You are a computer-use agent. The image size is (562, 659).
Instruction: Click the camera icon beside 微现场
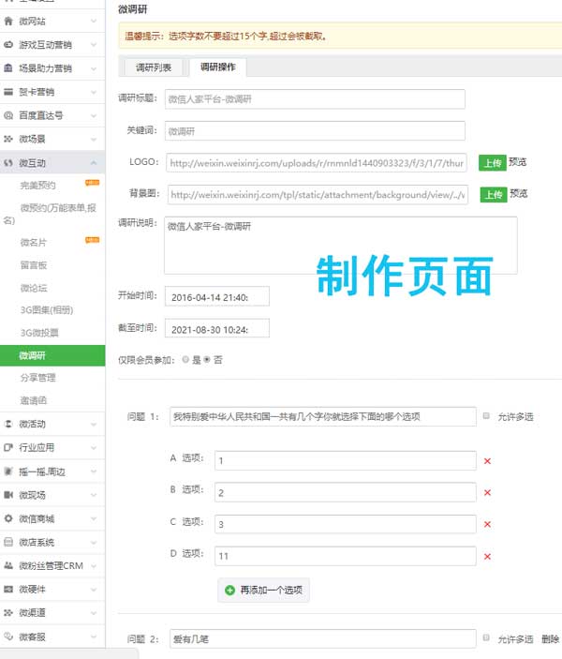pos(8,495)
